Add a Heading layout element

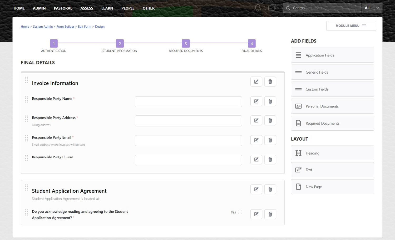point(332,153)
